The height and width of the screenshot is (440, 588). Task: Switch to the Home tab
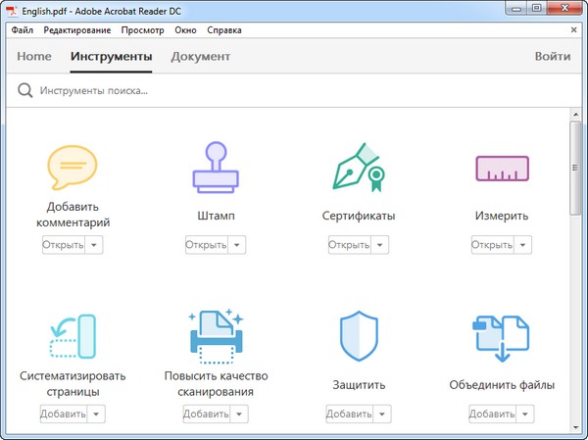pyautogui.click(x=34, y=57)
